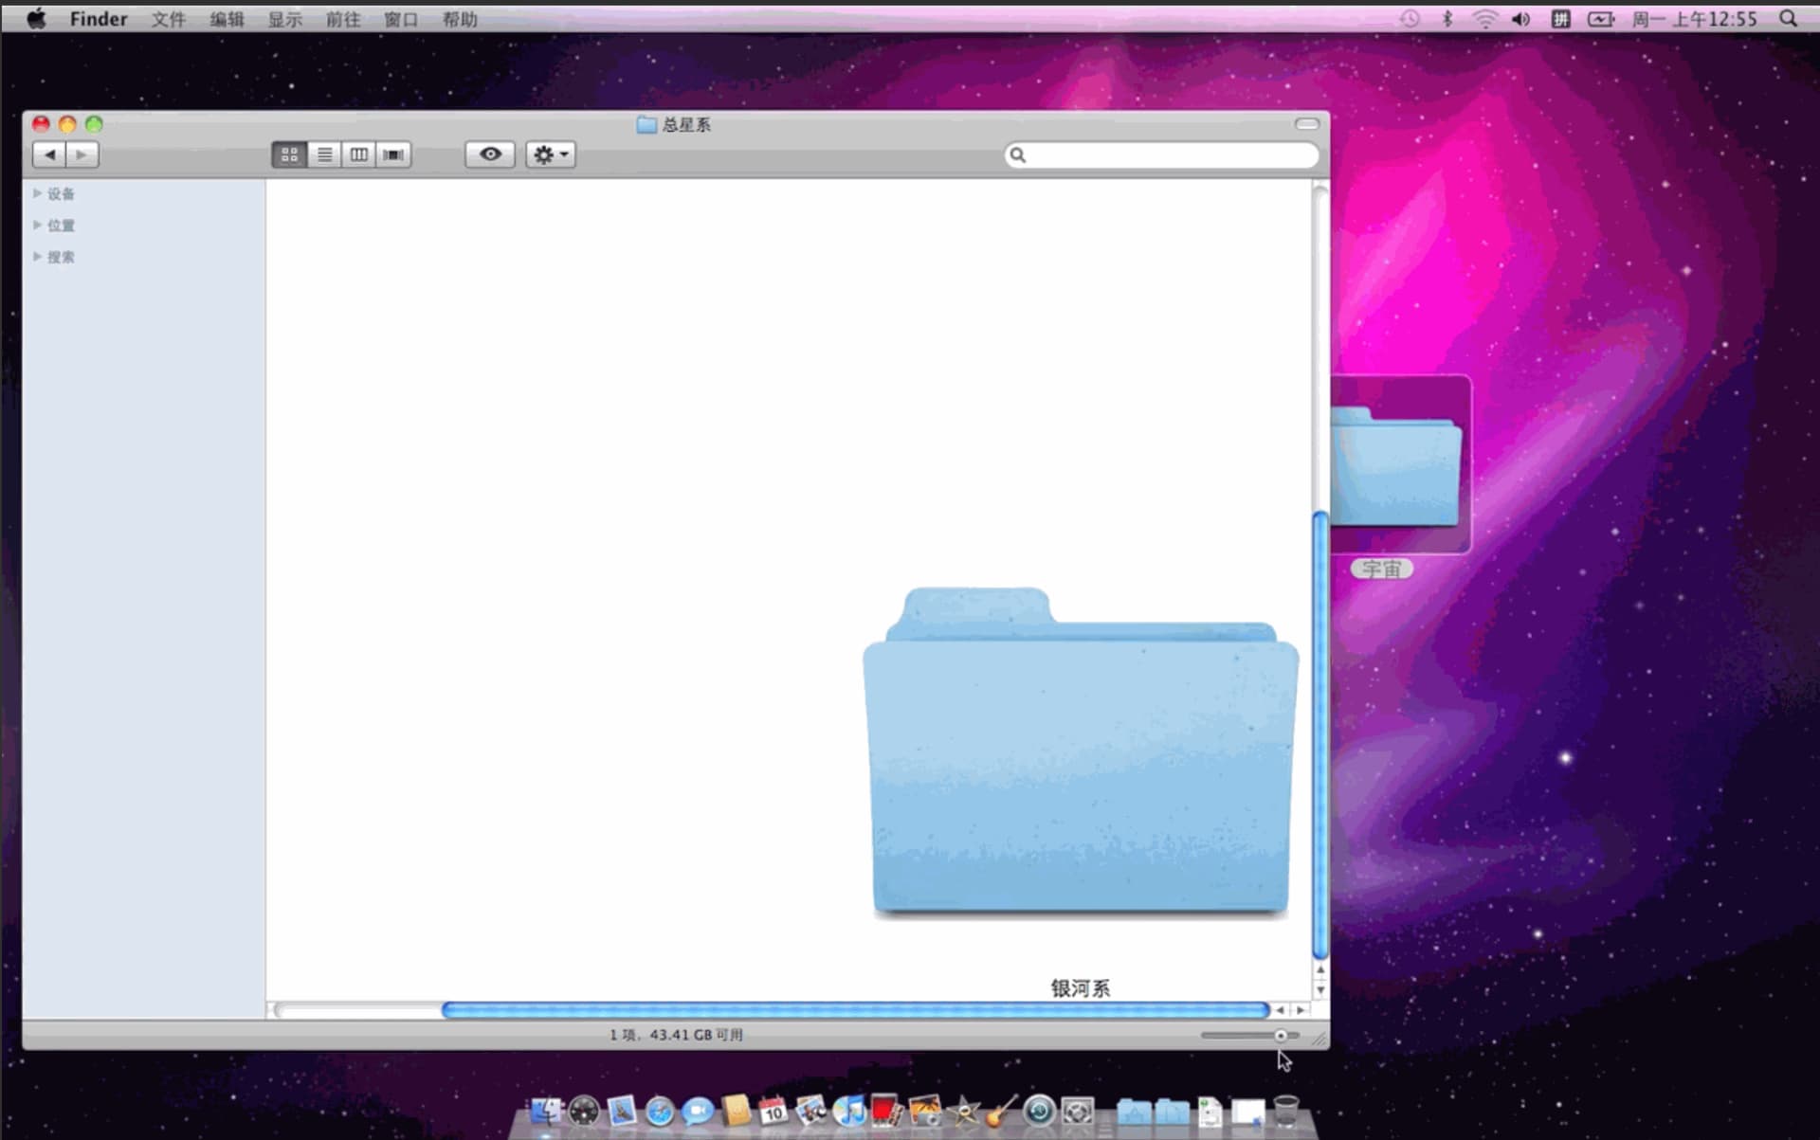Open the 编辑 menu
The width and height of the screenshot is (1820, 1140).
pos(227,19)
